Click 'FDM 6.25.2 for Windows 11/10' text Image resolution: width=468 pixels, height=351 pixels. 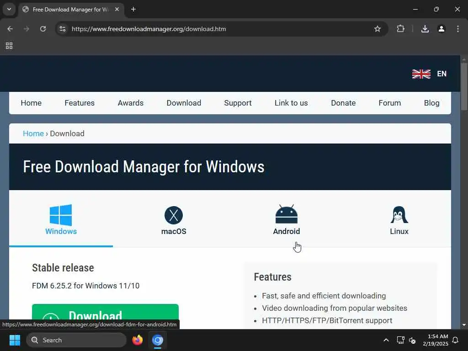(x=85, y=286)
